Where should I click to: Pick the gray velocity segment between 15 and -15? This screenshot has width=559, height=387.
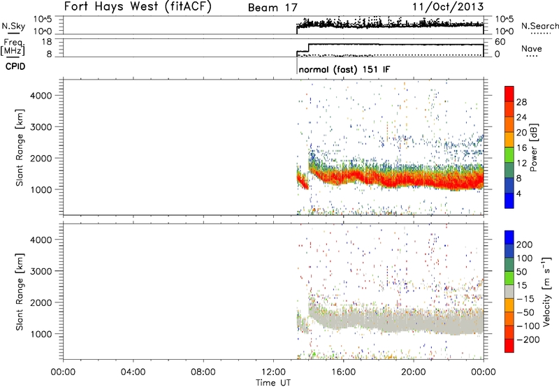(509, 292)
